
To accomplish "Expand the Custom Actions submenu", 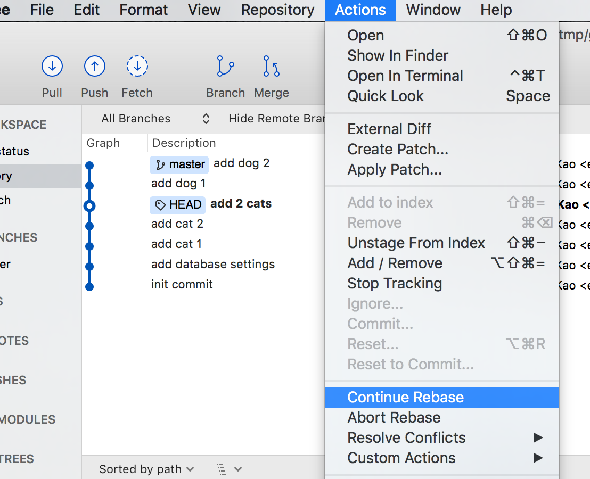I will click(x=401, y=458).
